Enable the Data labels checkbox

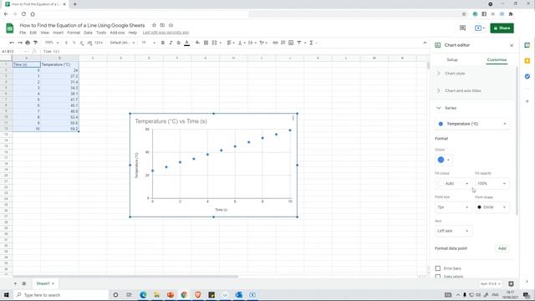(438, 277)
